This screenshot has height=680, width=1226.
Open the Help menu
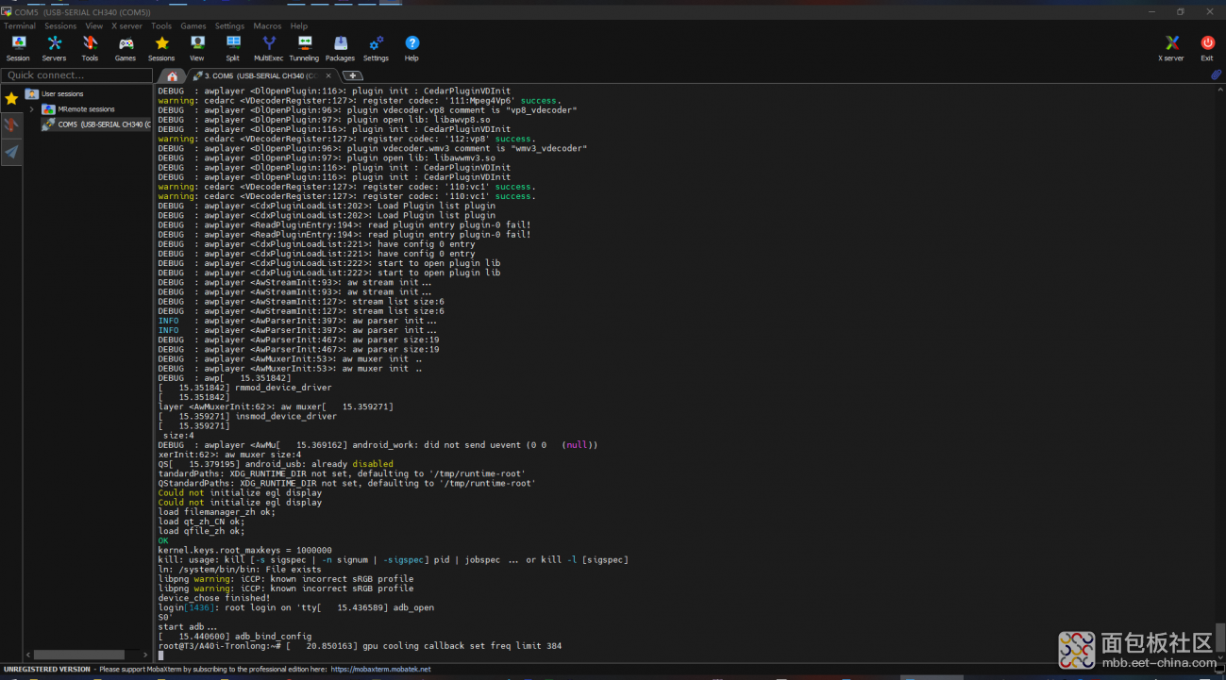[299, 26]
